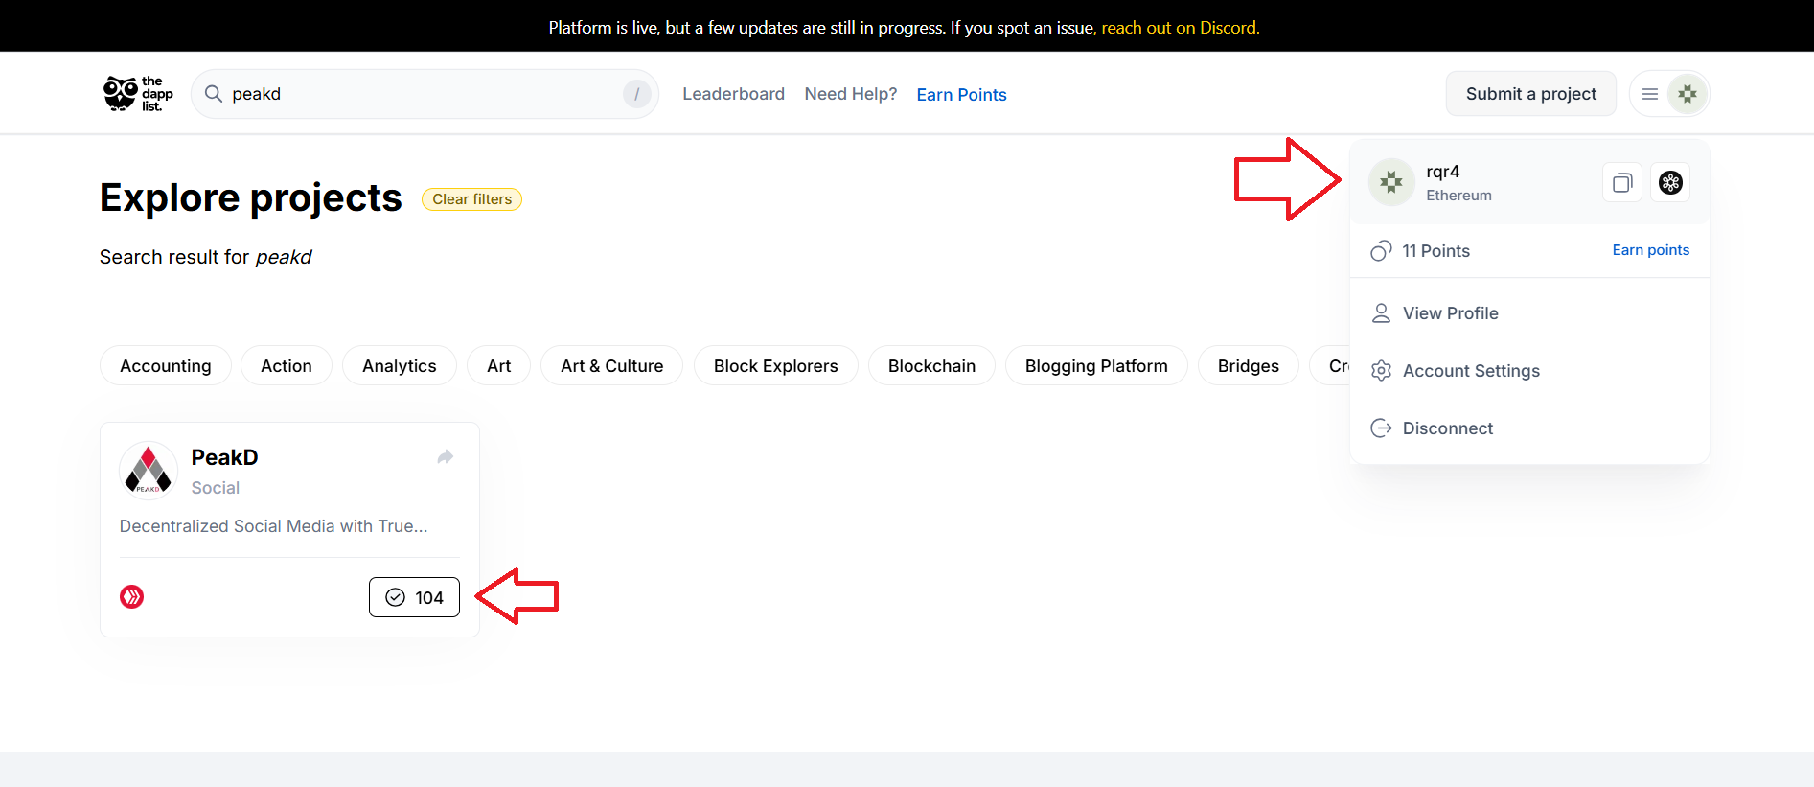
Task: Clear filters on Explore projects
Action: point(471,199)
